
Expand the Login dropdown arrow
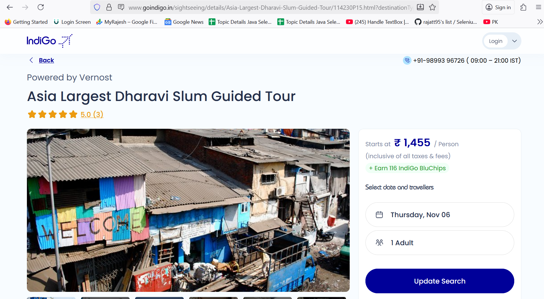(514, 41)
